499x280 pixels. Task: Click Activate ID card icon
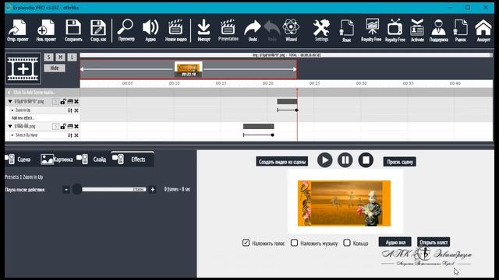417,30
